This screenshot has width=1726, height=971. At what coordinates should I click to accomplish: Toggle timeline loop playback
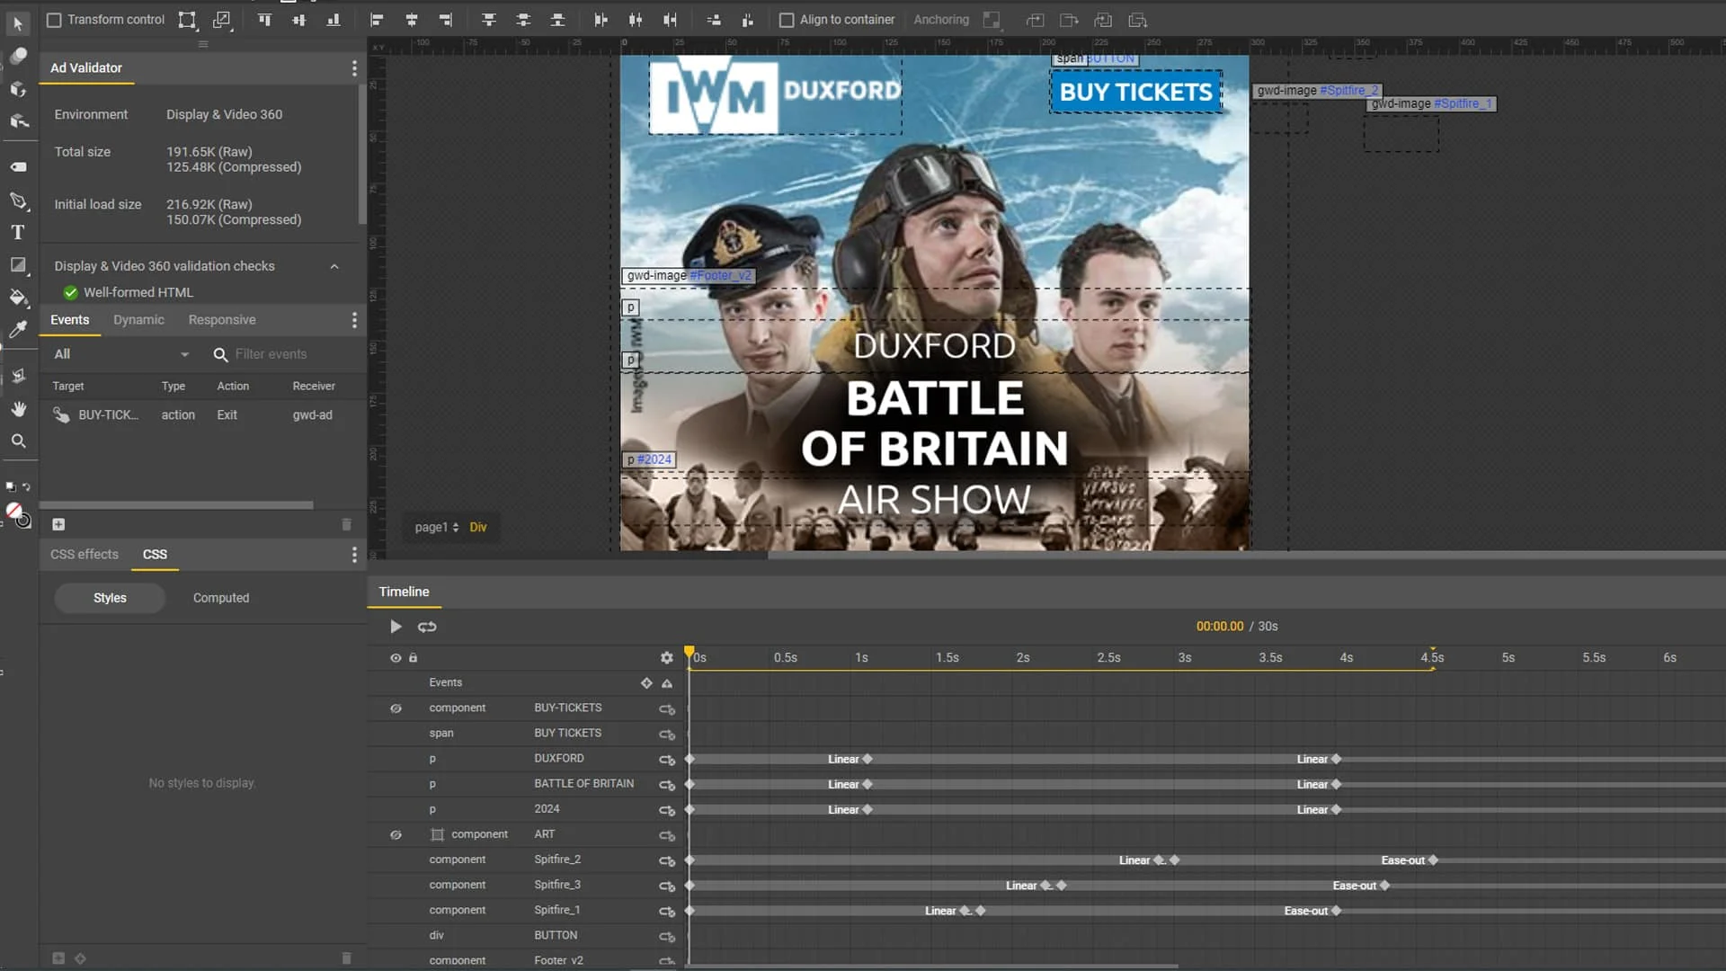(427, 627)
